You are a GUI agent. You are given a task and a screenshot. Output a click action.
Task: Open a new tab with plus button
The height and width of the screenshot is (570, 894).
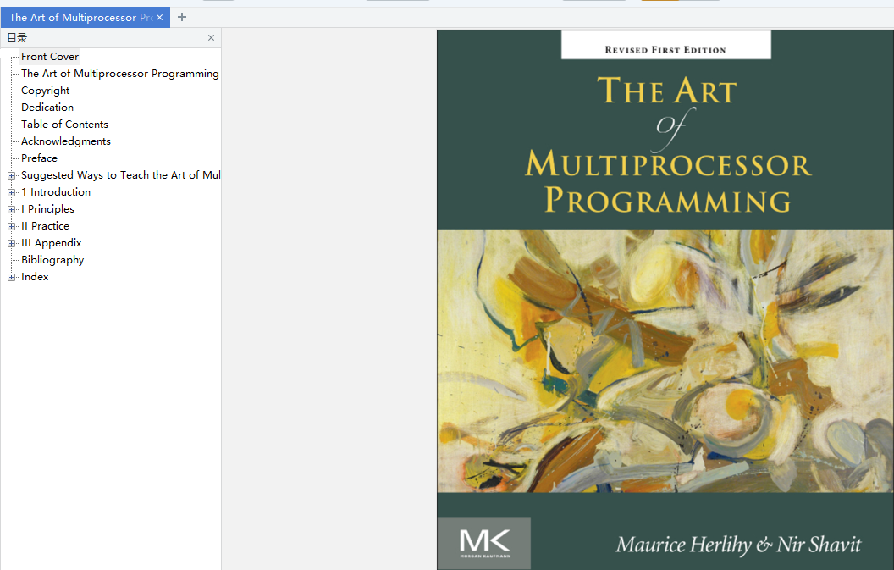(x=182, y=17)
